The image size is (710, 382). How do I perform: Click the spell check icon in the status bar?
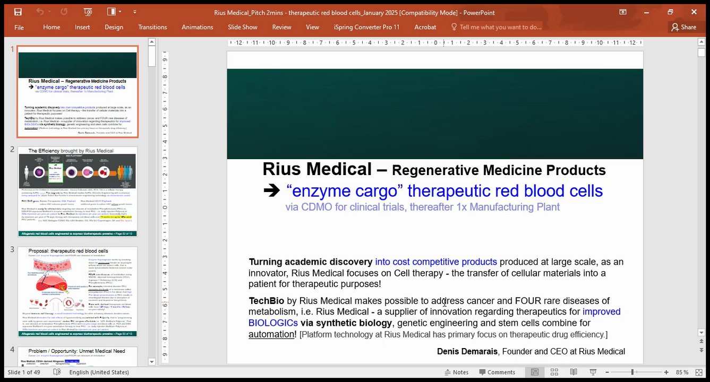point(57,372)
